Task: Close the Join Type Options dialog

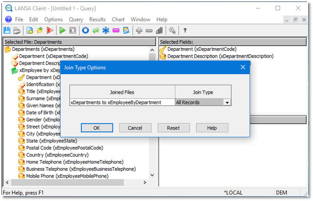Action: pyautogui.click(x=243, y=67)
